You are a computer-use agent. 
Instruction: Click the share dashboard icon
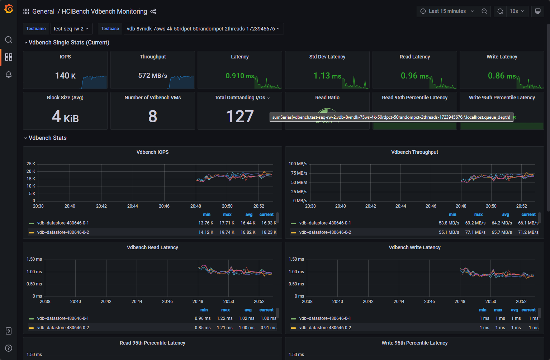(153, 11)
